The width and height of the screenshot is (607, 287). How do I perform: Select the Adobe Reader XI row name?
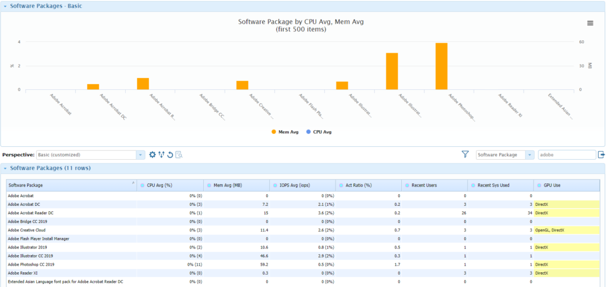pyautogui.click(x=21, y=273)
